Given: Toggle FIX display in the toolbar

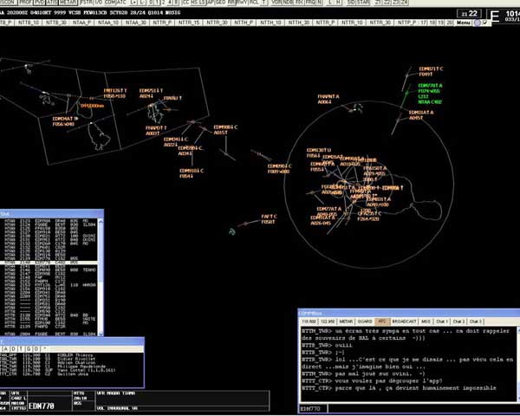Looking at the screenshot, I should pos(300,3).
